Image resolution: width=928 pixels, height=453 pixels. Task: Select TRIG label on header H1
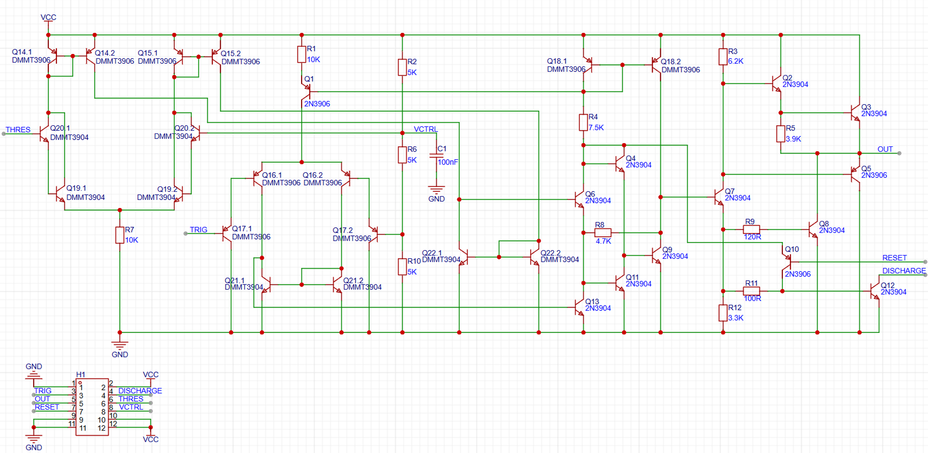(43, 391)
